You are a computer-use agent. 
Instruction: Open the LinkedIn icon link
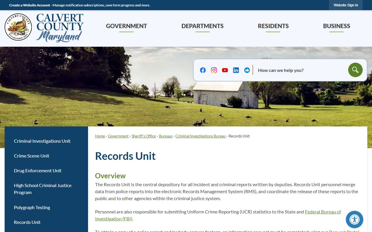(236, 70)
